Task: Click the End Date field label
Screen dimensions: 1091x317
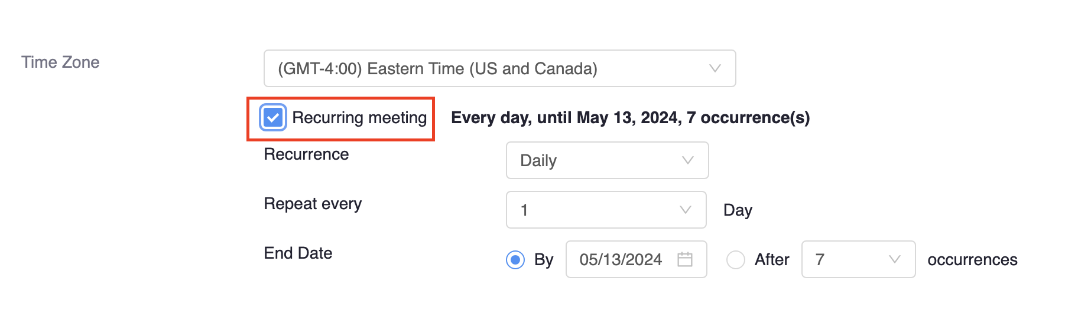Action: [298, 253]
